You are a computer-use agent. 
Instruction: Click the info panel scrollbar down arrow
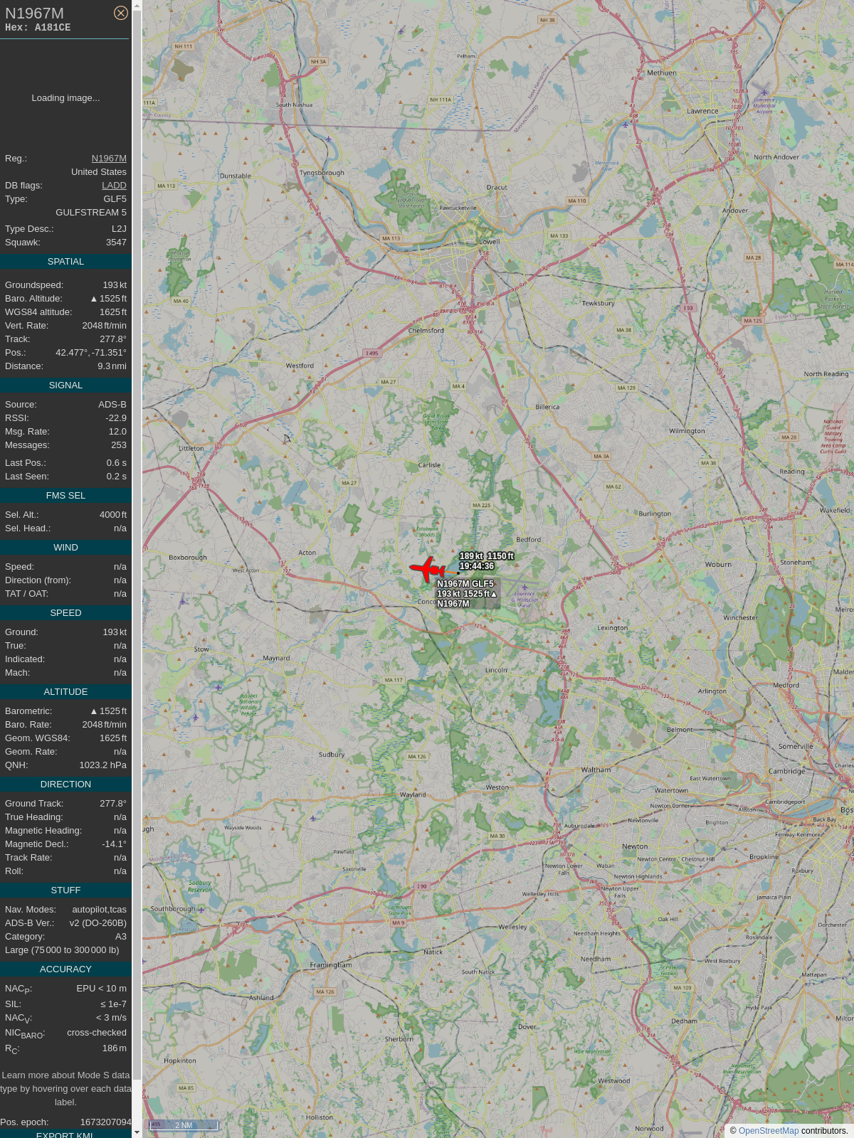(137, 1132)
